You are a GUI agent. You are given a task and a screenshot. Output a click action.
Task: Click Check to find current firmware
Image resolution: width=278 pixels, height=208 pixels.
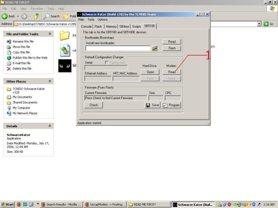coord(94,105)
